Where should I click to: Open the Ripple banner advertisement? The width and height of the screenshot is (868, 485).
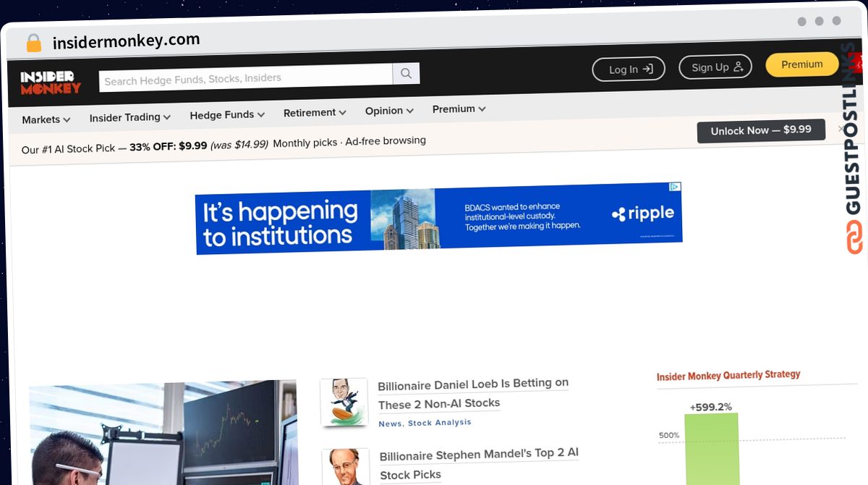pos(438,217)
